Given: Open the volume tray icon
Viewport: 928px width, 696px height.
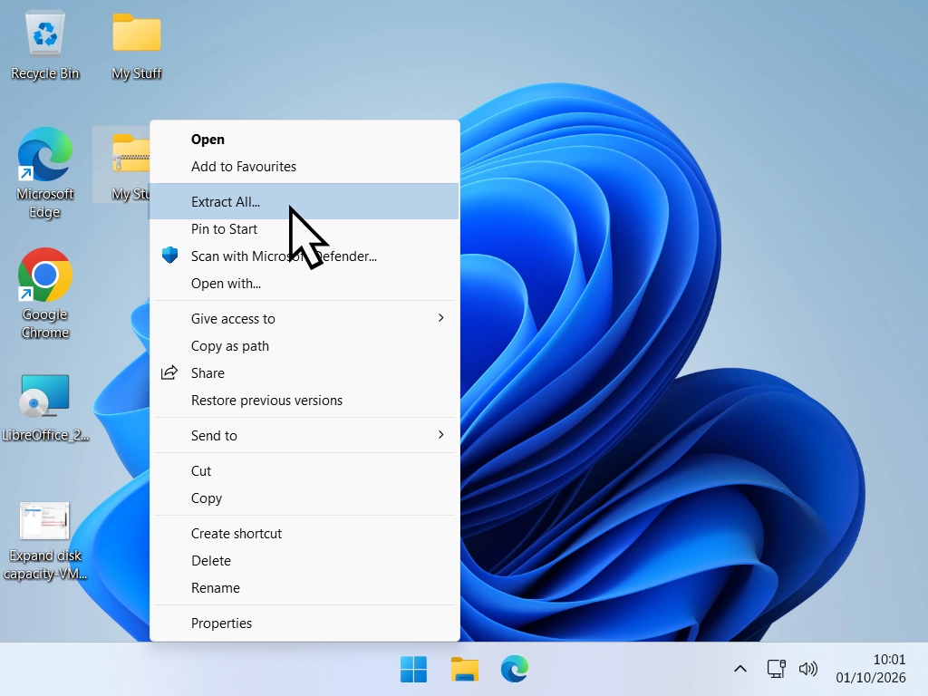Looking at the screenshot, I should pos(807,670).
